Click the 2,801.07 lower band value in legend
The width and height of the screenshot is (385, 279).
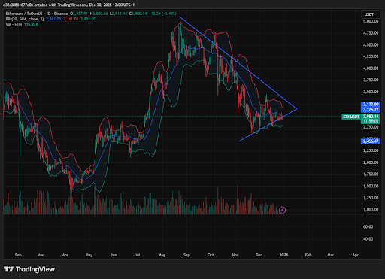pos(88,19)
